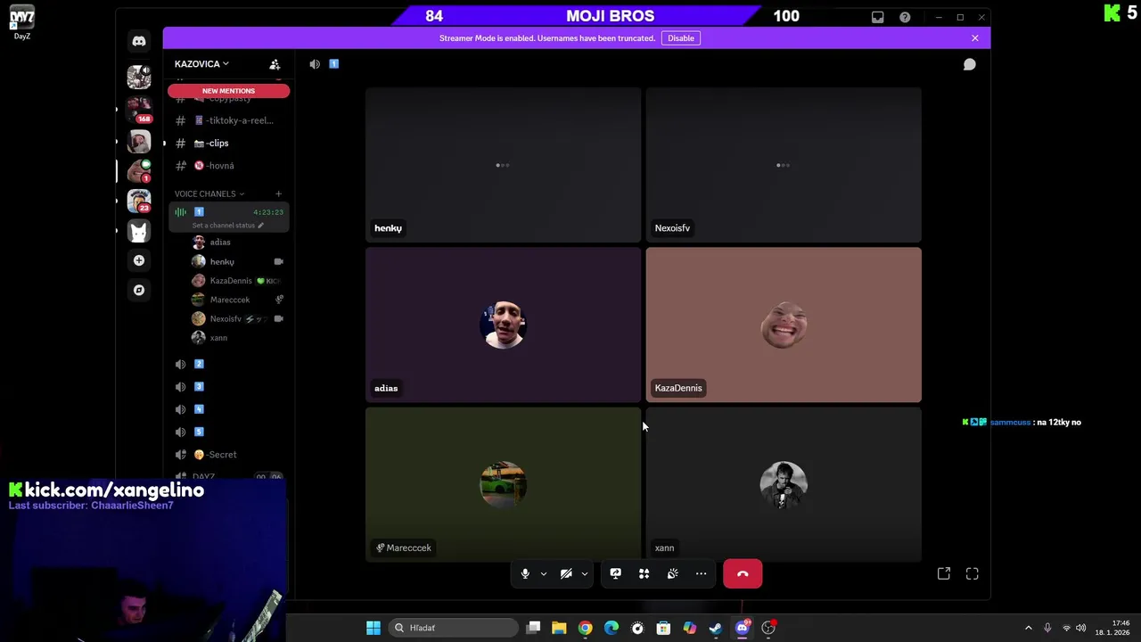Open Windows Start menu
1141x642 pixels.
click(373, 628)
